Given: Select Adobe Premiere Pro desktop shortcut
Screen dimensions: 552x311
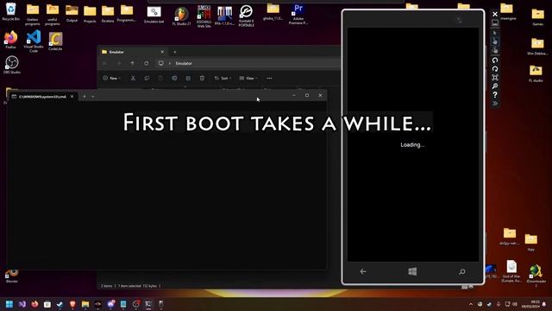Looking at the screenshot, I should (298, 14).
